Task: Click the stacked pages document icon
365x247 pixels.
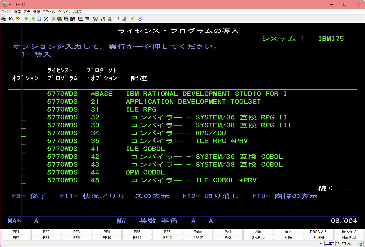Action: click(53, 19)
